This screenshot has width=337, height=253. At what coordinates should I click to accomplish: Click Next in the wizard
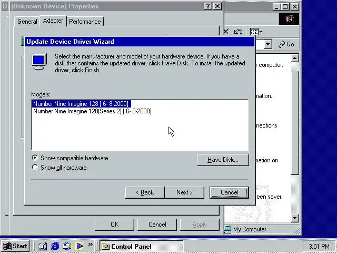184,192
